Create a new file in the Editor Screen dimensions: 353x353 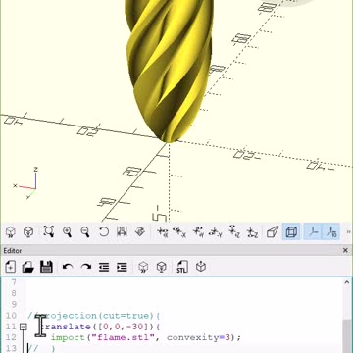pyautogui.click(x=11, y=267)
